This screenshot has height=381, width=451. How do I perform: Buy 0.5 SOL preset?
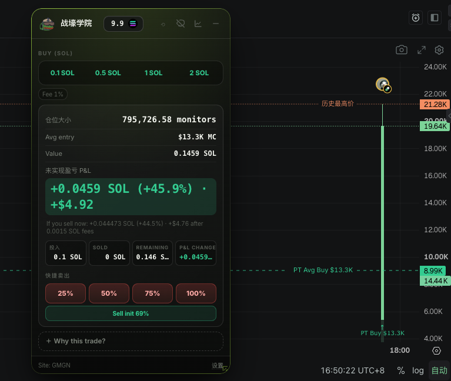click(x=108, y=73)
